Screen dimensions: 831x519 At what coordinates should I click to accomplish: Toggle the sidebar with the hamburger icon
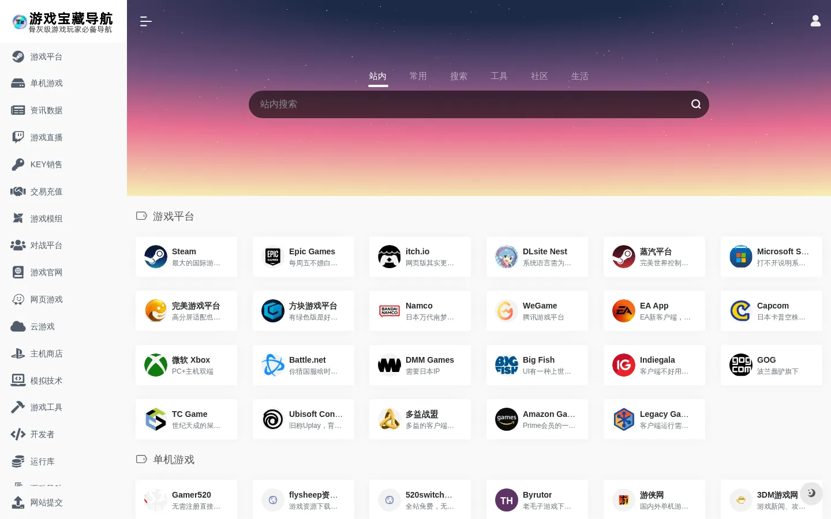coord(145,21)
